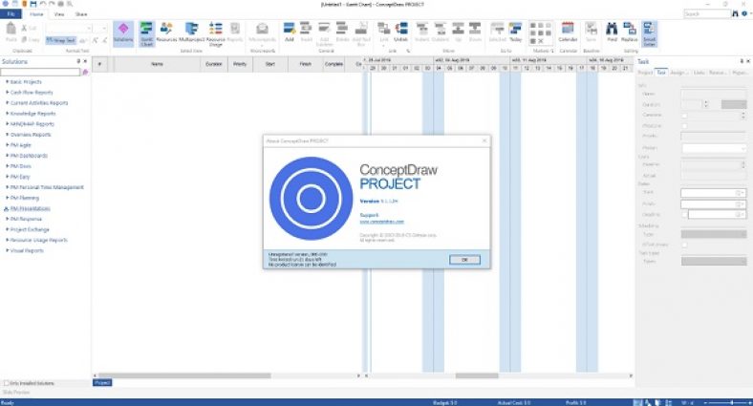
Task: Click the Name column header
Action: tap(157, 64)
